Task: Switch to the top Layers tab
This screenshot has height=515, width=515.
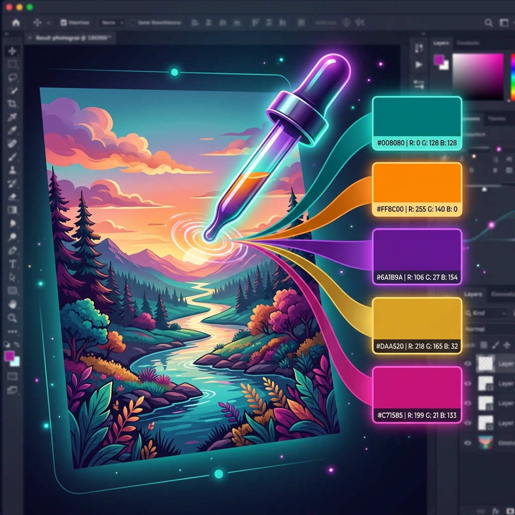Action: click(441, 43)
